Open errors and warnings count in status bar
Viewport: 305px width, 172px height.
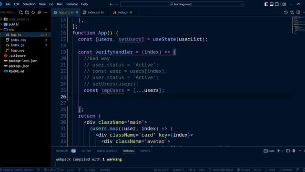(54, 170)
